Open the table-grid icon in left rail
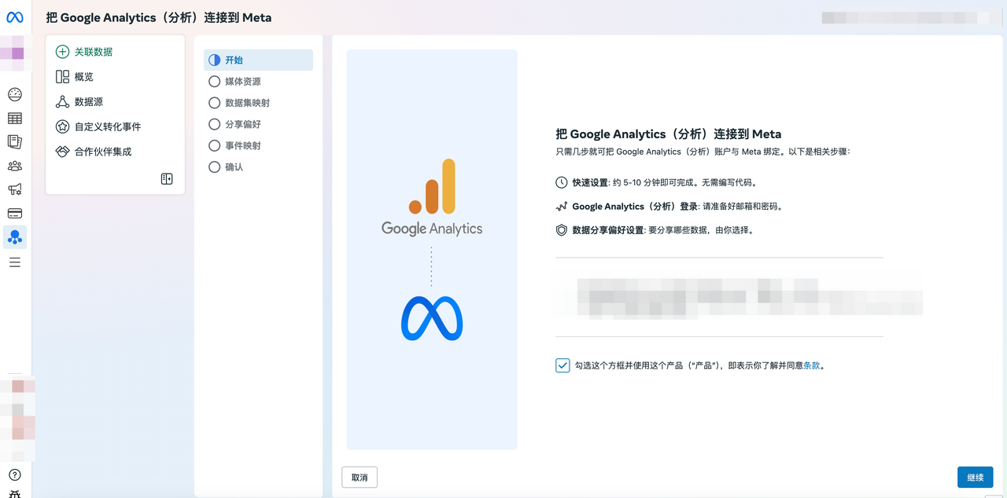Screen dimensions: 1007x498 15,119
